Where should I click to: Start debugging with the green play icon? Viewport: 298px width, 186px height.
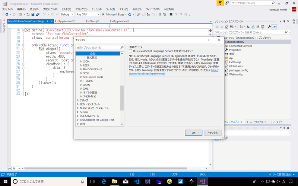click(104, 15)
